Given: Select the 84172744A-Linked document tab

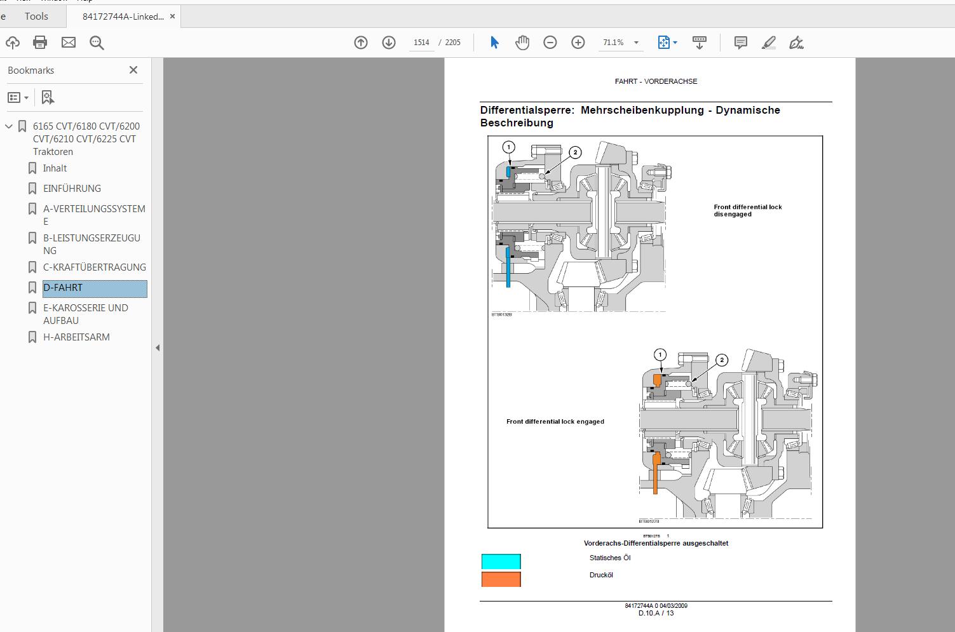Looking at the screenshot, I should point(123,17).
